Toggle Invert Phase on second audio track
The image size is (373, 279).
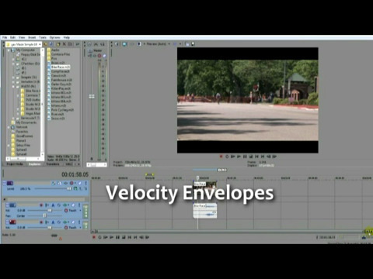(59, 222)
